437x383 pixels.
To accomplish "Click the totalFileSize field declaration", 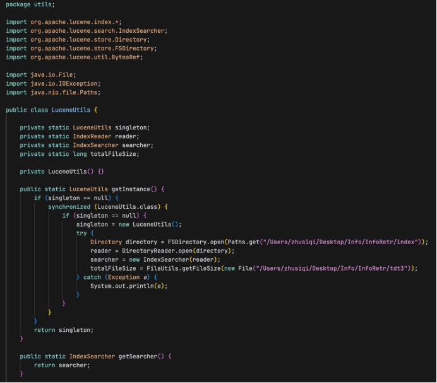I will click(x=79, y=154).
